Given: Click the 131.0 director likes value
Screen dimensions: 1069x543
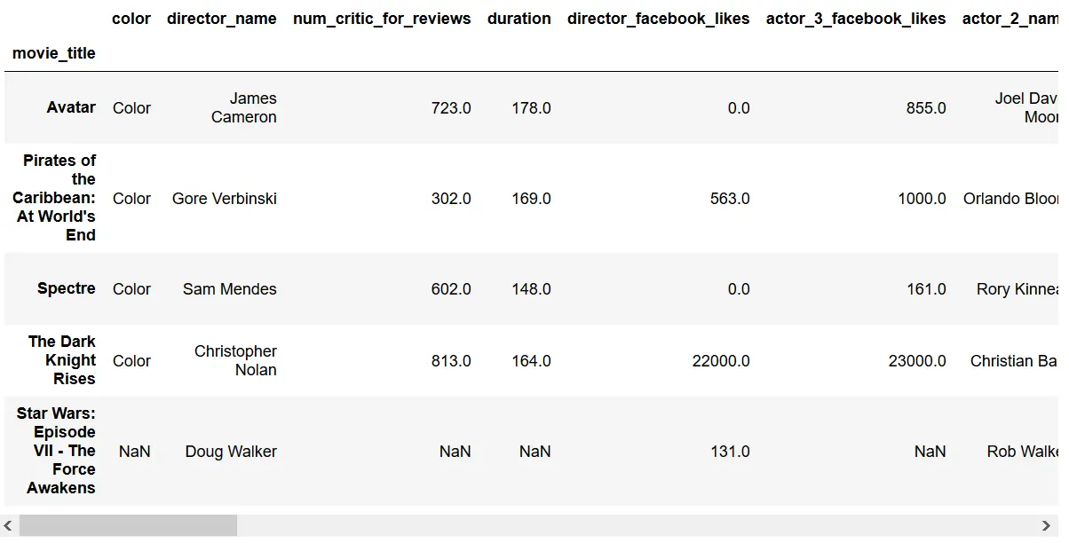Looking at the screenshot, I should pyautogui.click(x=730, y=452).
